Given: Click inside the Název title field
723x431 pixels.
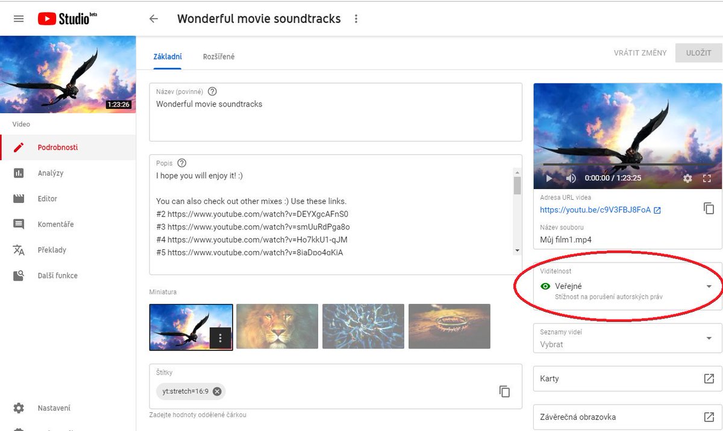Looking at the screenshot, I should point(336,112).
